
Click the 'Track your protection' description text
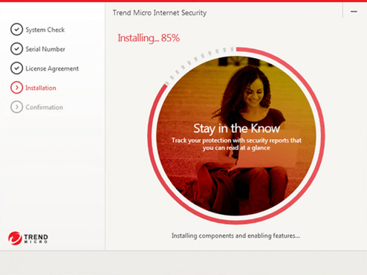236,144
